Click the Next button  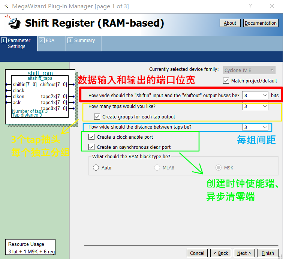click(x=244, y=253)
